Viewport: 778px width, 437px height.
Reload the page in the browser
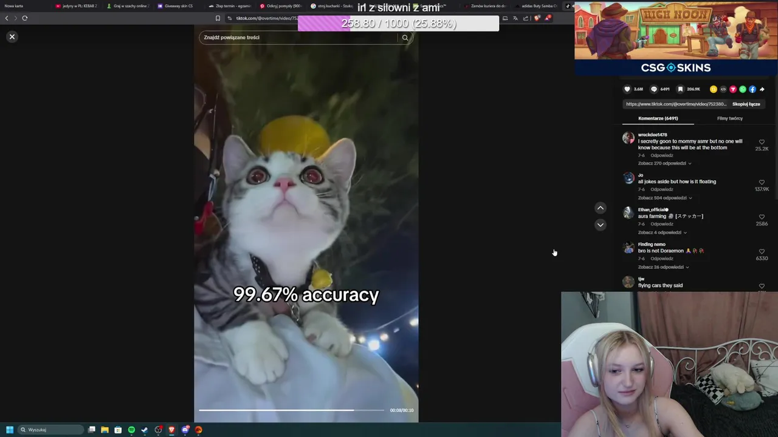click(25, 18)
